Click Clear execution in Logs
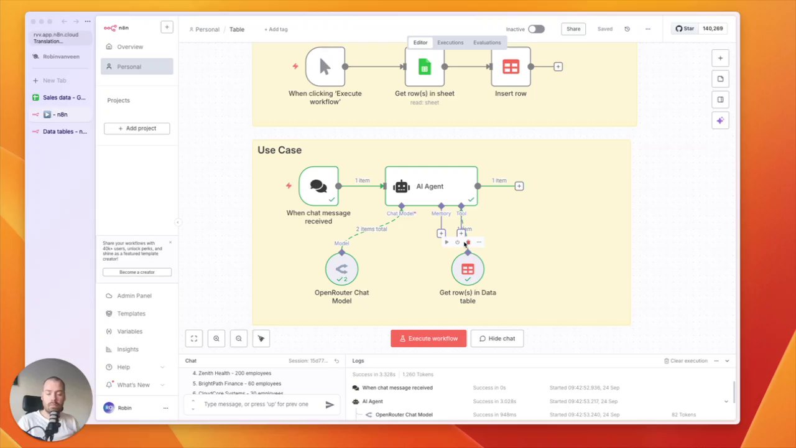 pos(686,361)
